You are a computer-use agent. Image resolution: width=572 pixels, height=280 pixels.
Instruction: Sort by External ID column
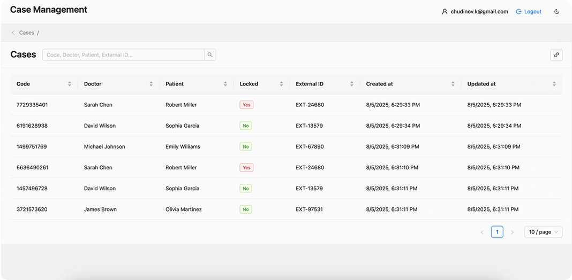pyautogui.click(x=351, y=84)
